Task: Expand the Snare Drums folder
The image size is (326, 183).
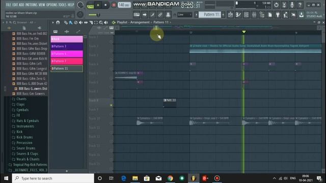Action: tap(26, 148)
